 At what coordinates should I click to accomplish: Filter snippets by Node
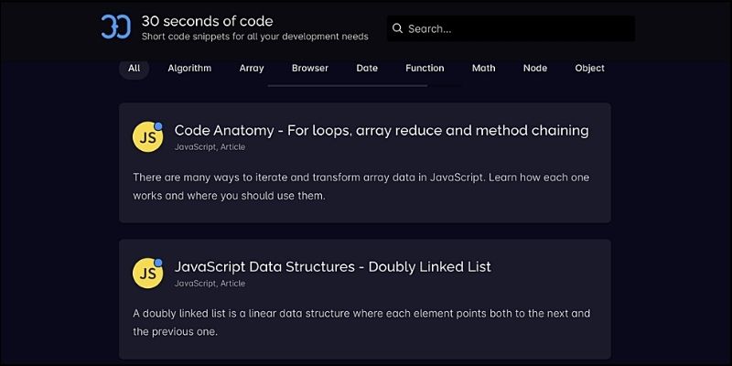tap(535, 68)
